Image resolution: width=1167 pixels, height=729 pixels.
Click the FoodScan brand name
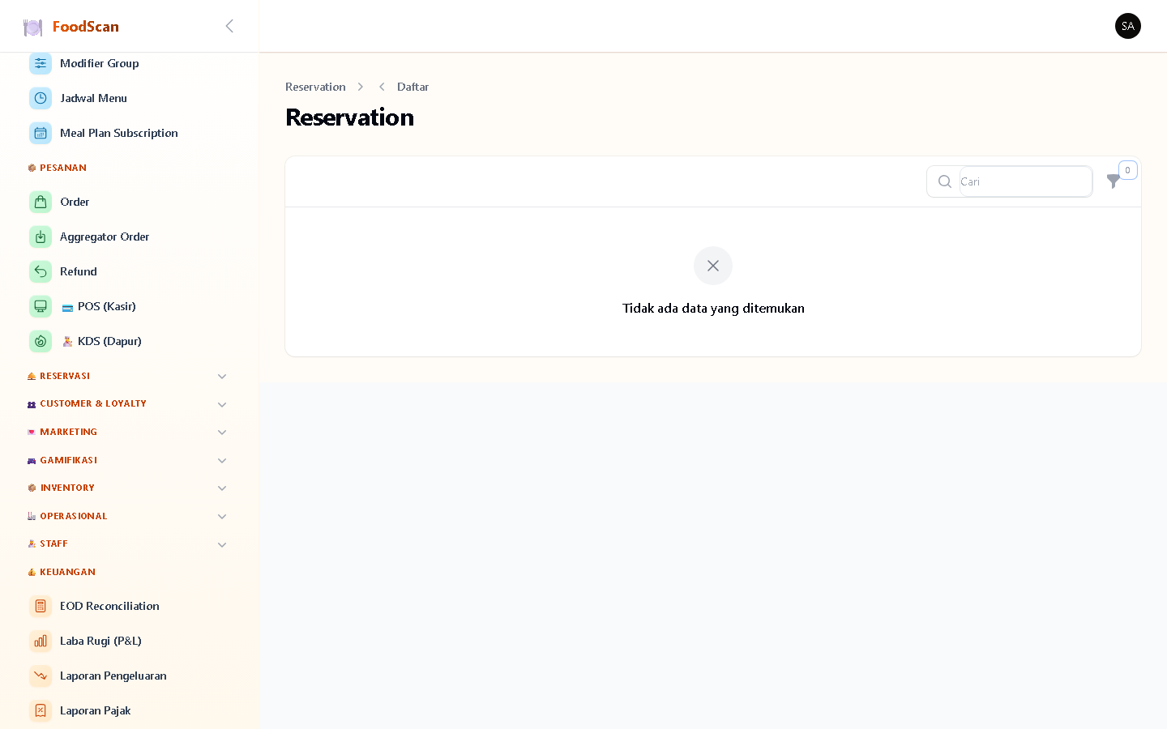[86, 27]
